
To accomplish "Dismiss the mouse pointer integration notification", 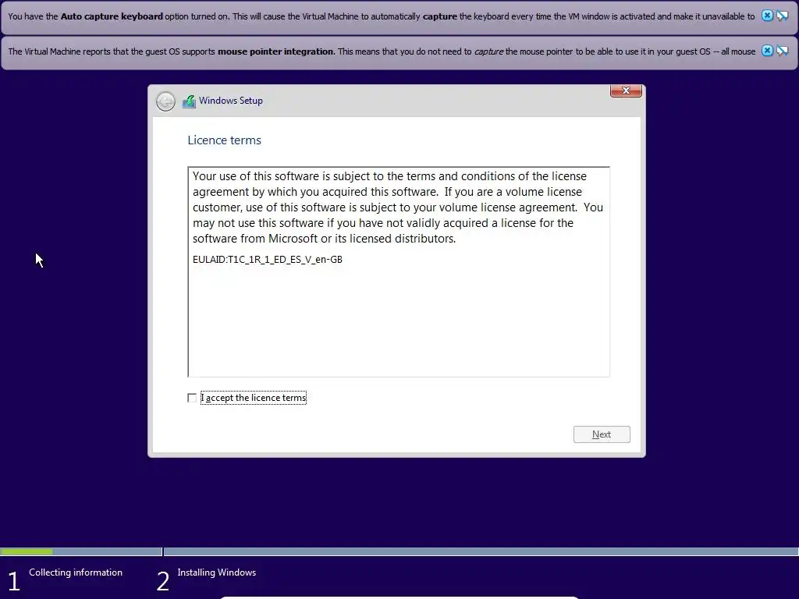I will tap(767, 51).
